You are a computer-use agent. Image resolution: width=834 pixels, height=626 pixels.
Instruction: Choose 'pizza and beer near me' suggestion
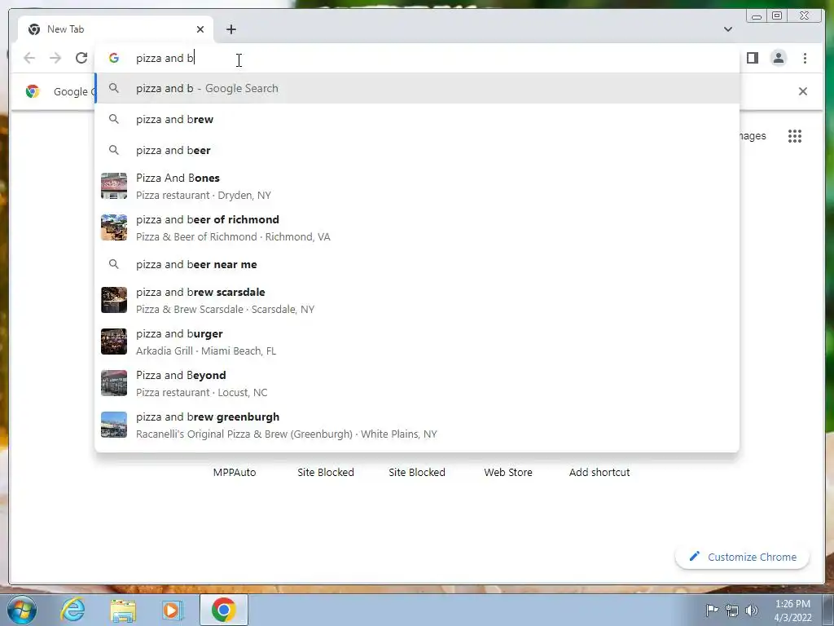click(417, 265)
